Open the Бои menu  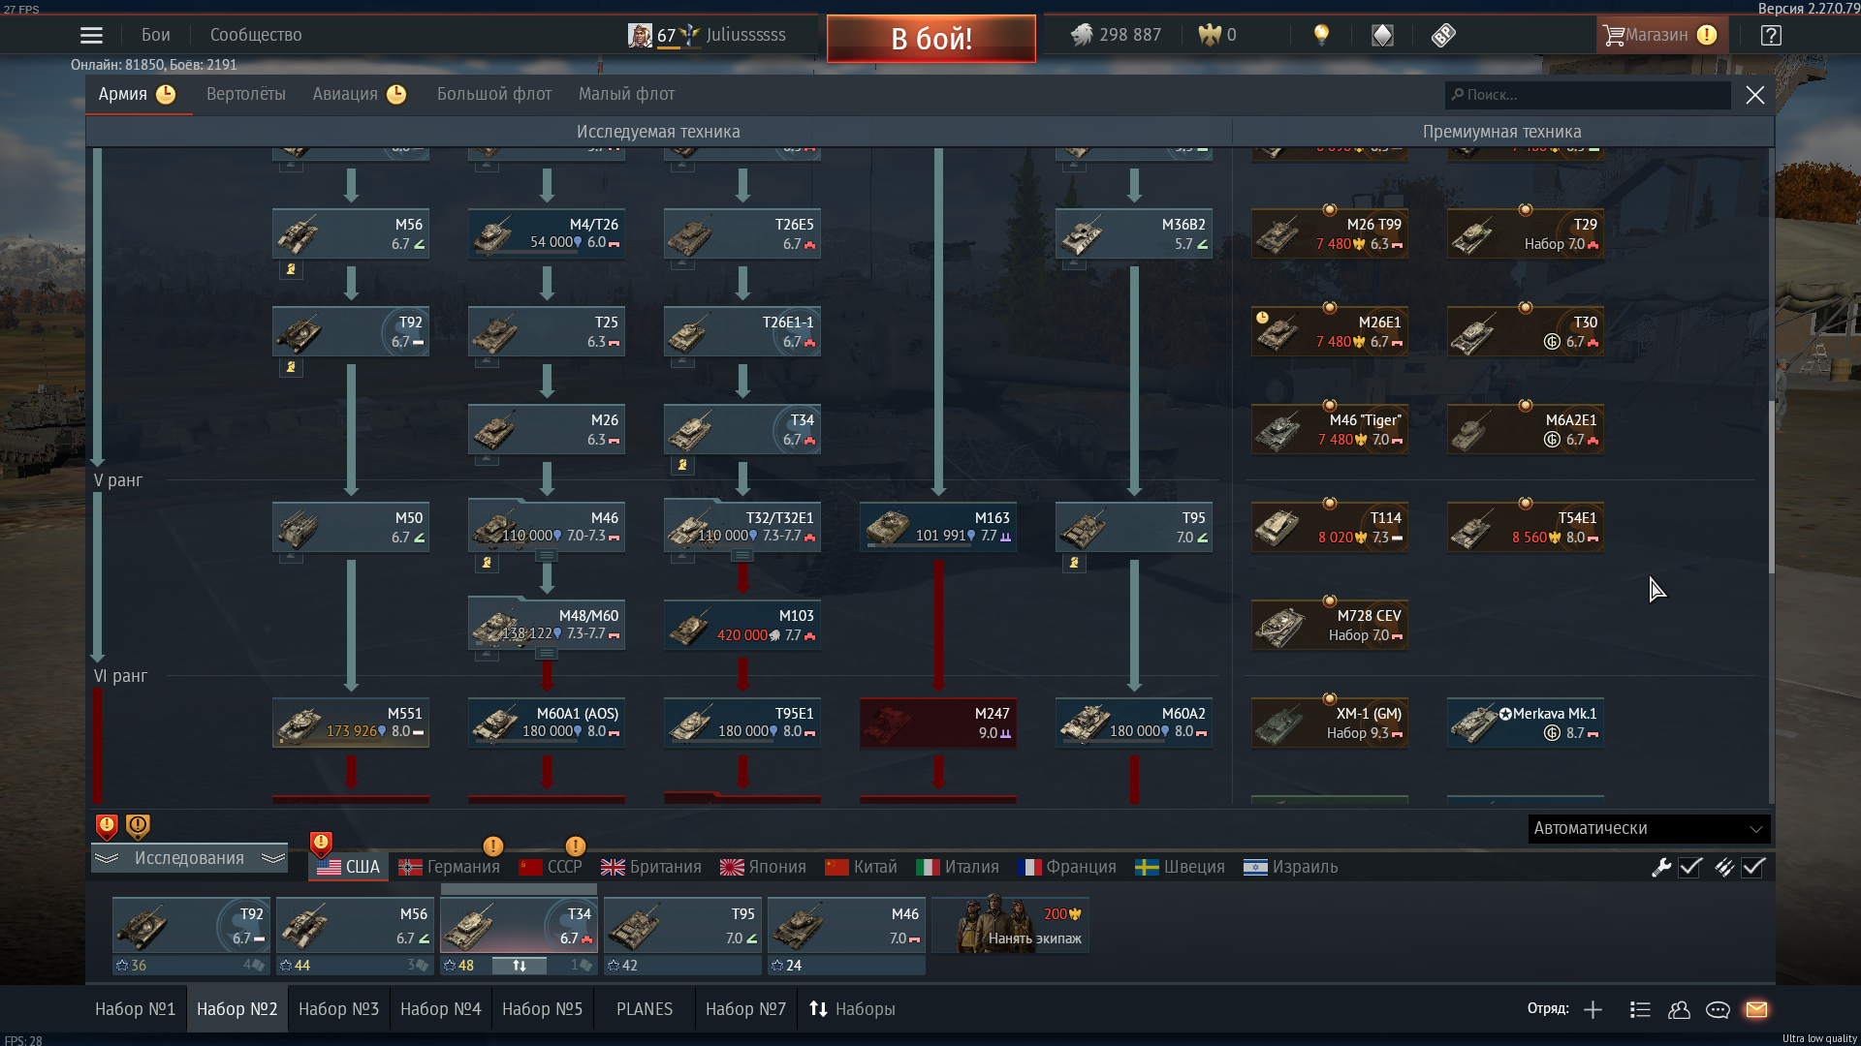click(155, 35)
